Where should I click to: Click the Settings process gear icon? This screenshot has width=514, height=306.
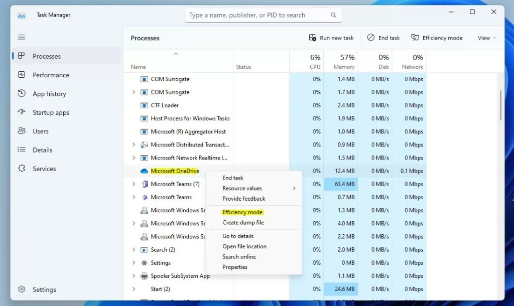point(144,263)
